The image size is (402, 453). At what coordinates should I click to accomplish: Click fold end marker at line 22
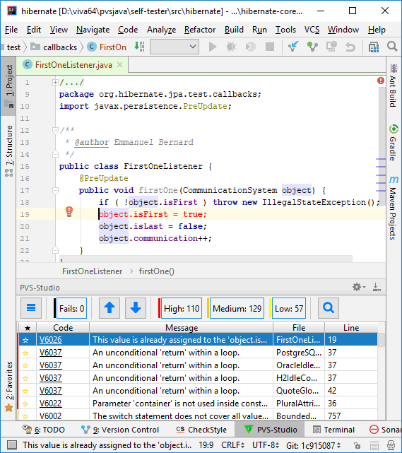click(55, 250)
